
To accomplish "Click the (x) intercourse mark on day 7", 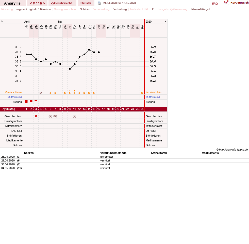I will (55, 116).
